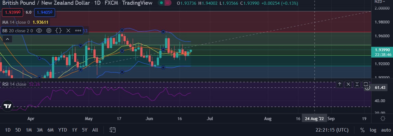Delete the RSI pane using the X icon
The height and width of the screenshot is (136, 393).
click(348, 84)
